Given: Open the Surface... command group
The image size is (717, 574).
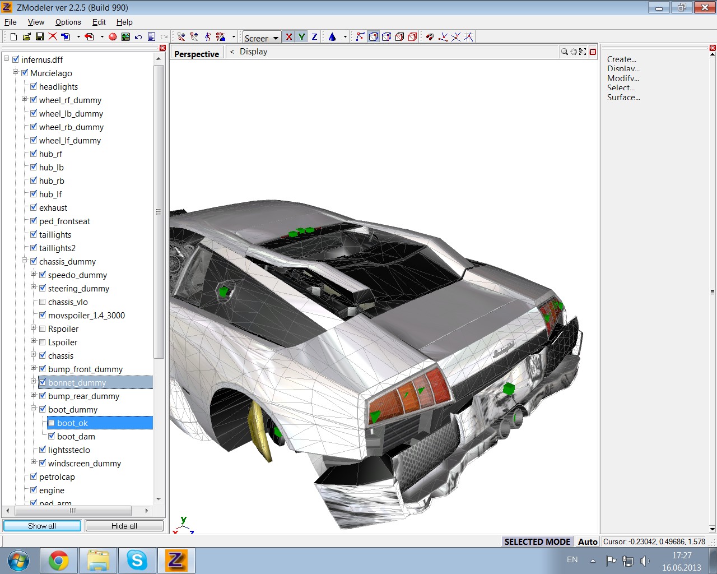Looking at the screenshot, I should coord(623,97).
